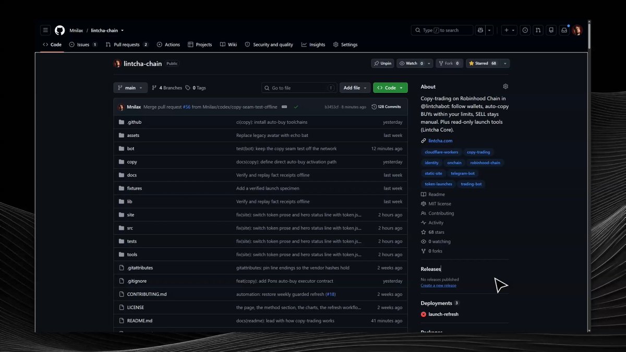
Task: Select the cloudflare-workers topic tag
Action: pos(441,152)
